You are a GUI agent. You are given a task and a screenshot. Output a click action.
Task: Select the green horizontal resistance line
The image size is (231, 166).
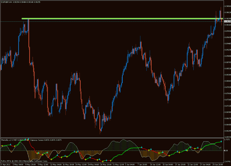coord(122,19)
